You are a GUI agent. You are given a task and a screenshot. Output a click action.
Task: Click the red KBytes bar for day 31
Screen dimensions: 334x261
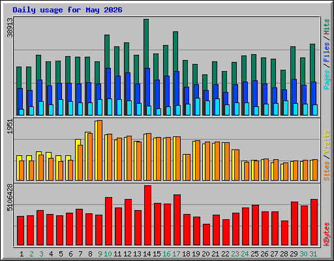[x=314, y=223]
